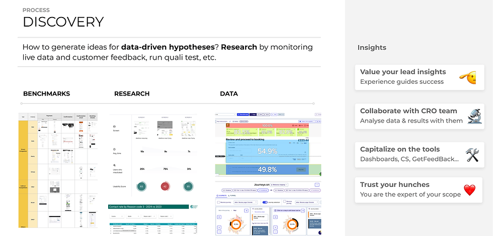
Task: Open the Reason code 1 dropdown
Action: click(148, 216)
